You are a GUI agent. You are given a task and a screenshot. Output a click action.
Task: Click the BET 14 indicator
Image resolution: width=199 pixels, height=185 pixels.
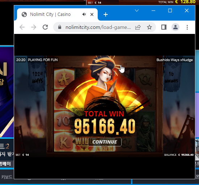pyautogui.click(x=22, y=155)
